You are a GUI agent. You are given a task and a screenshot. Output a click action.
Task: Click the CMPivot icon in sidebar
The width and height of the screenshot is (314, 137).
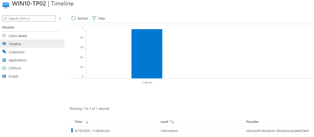(4, 68)
